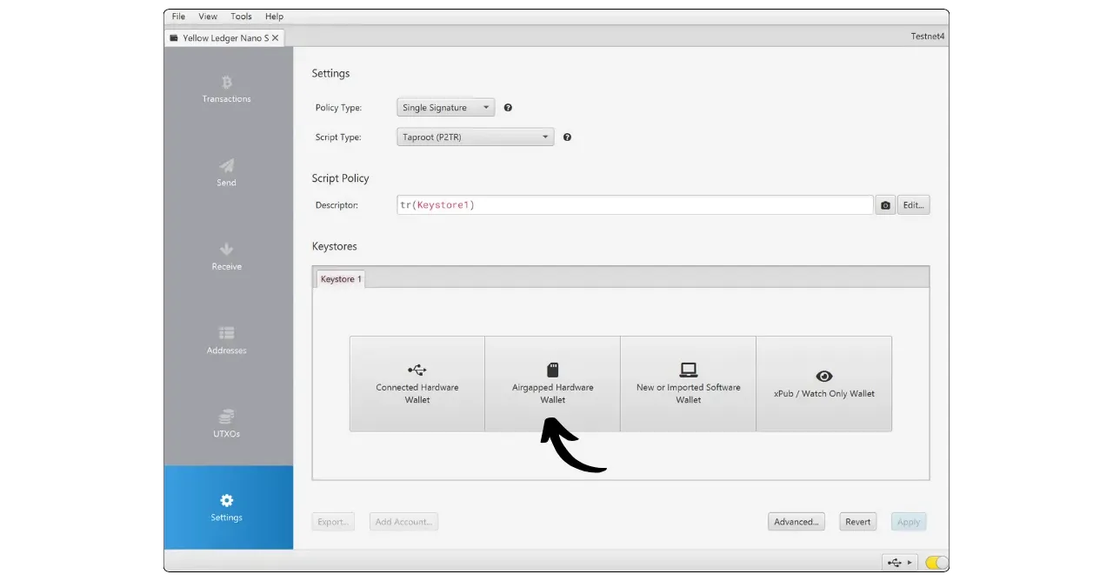Open the Tools menu
The height and width of the screenshot is (581, 1113).
[241, 17]
